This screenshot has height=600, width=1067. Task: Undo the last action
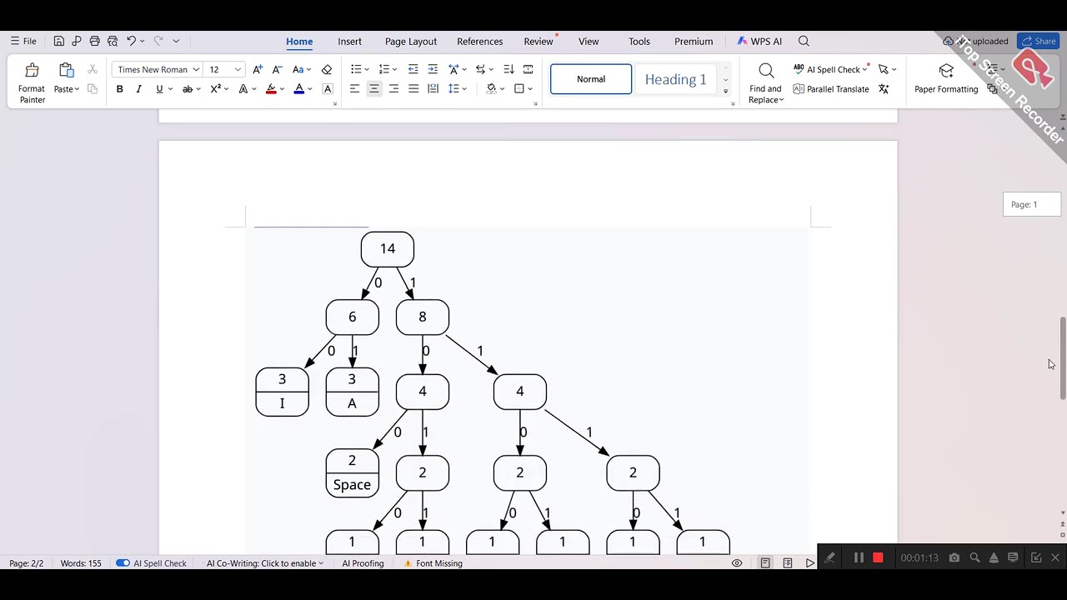pyautogui.click(x=131, y=41)
